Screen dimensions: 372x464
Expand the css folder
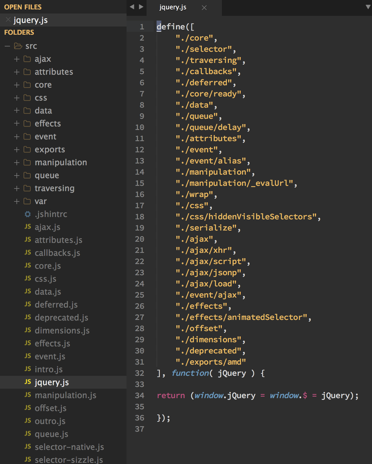click(x=17, y=98)
